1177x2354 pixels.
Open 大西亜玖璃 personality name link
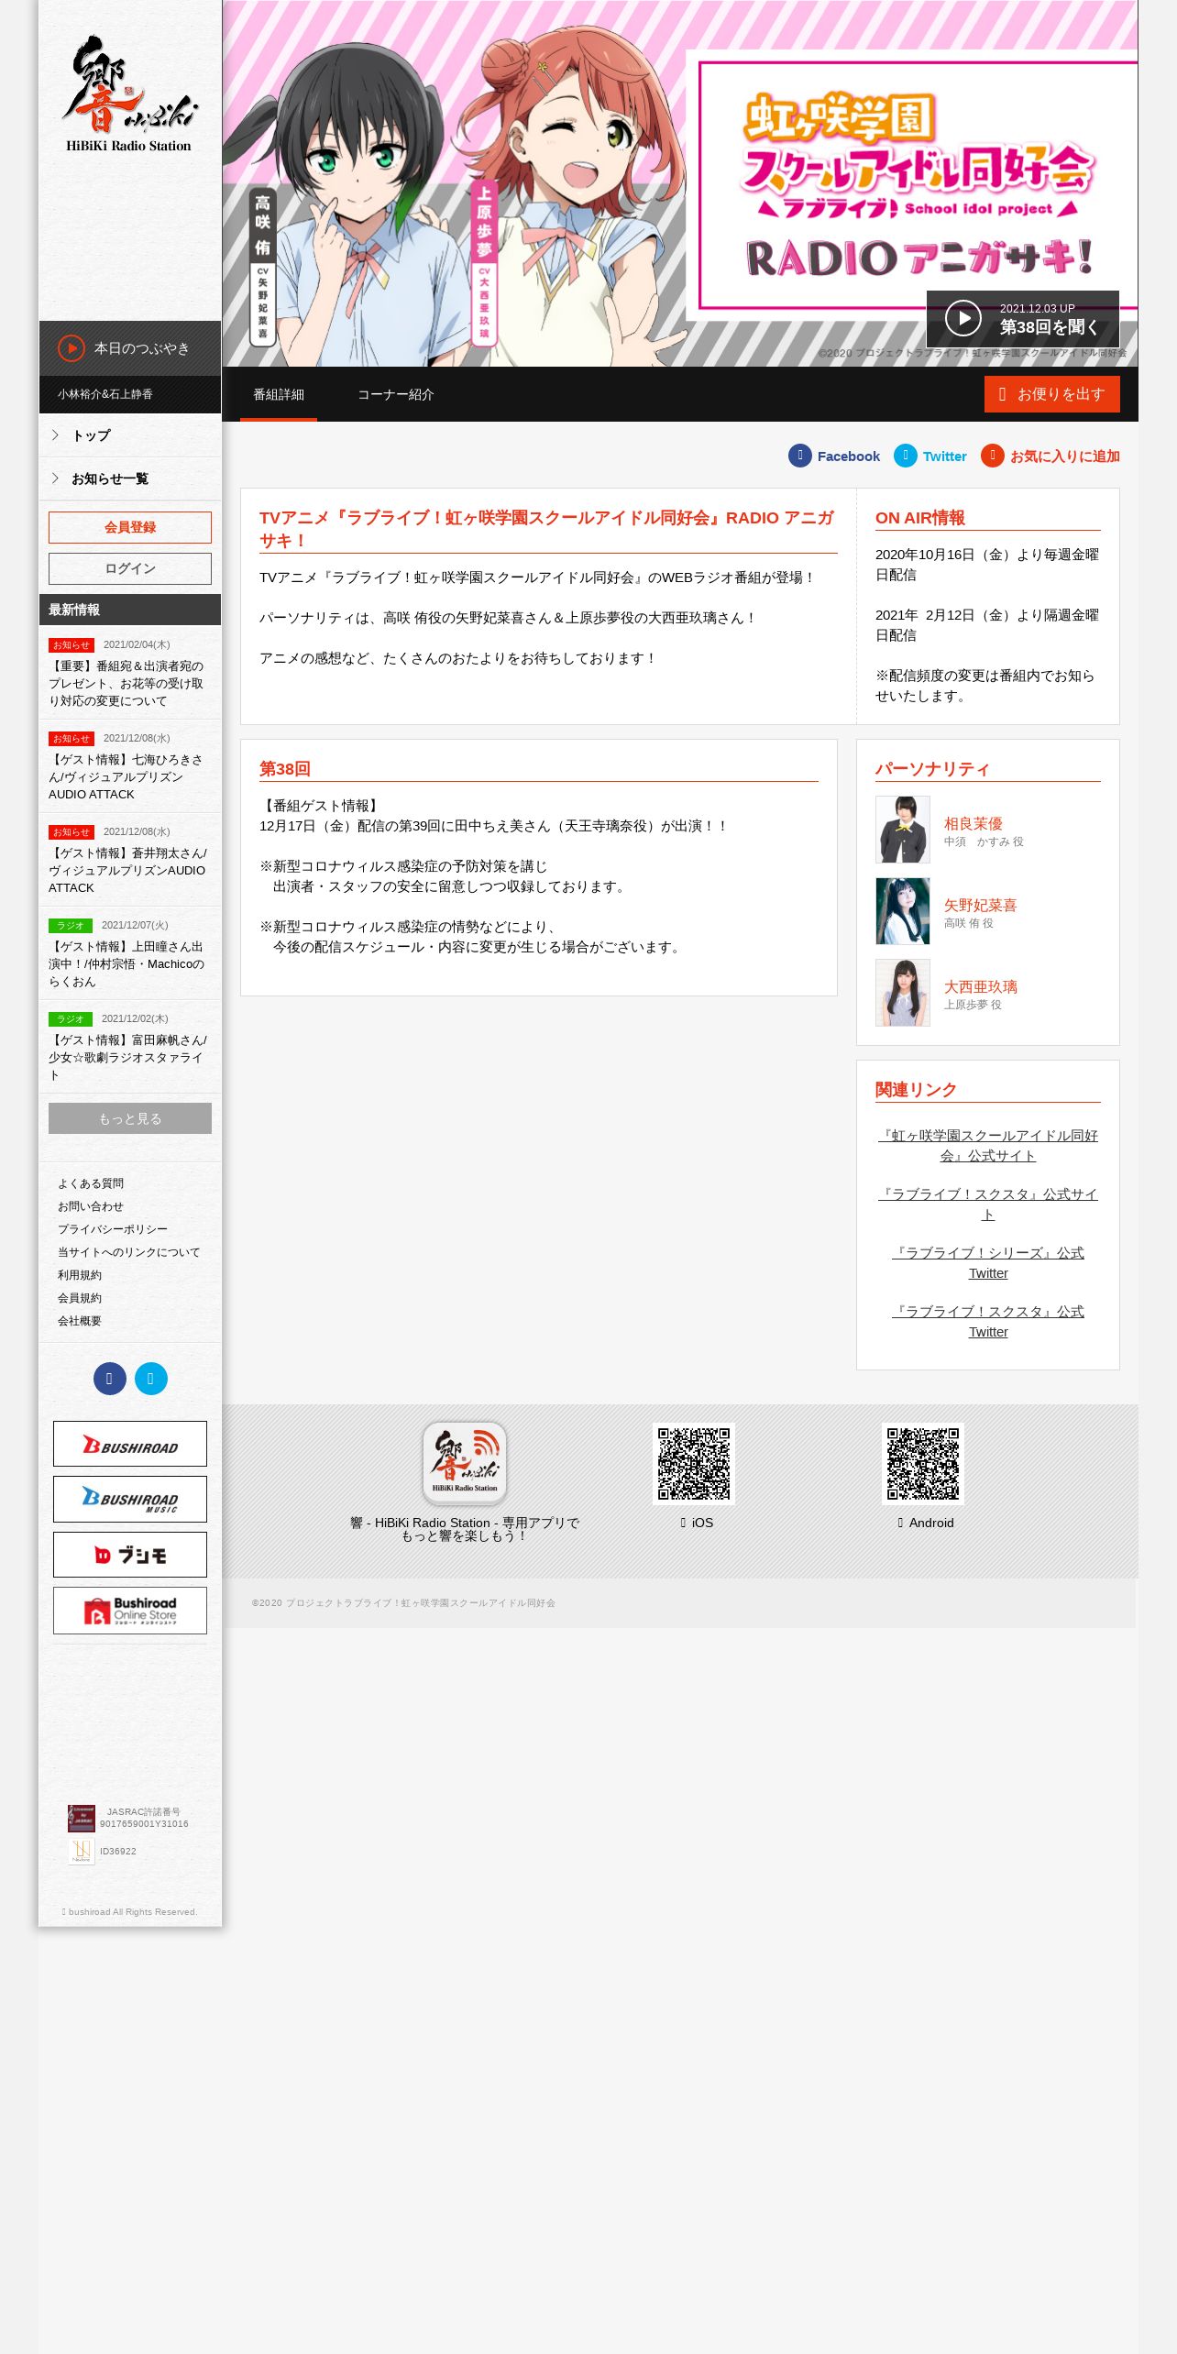(x=981, y=986)
